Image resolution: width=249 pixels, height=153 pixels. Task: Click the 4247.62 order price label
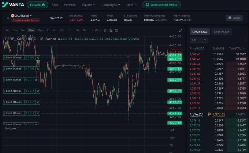tap(175, 114)
